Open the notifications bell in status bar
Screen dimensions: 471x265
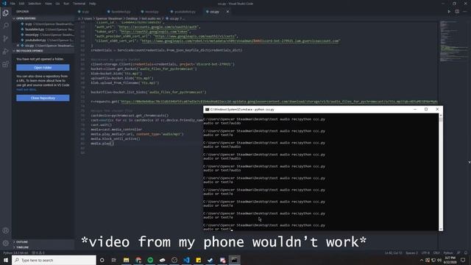466,253
